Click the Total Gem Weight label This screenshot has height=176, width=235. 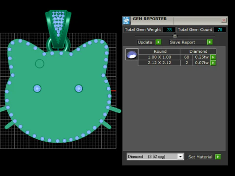[143, 30]
